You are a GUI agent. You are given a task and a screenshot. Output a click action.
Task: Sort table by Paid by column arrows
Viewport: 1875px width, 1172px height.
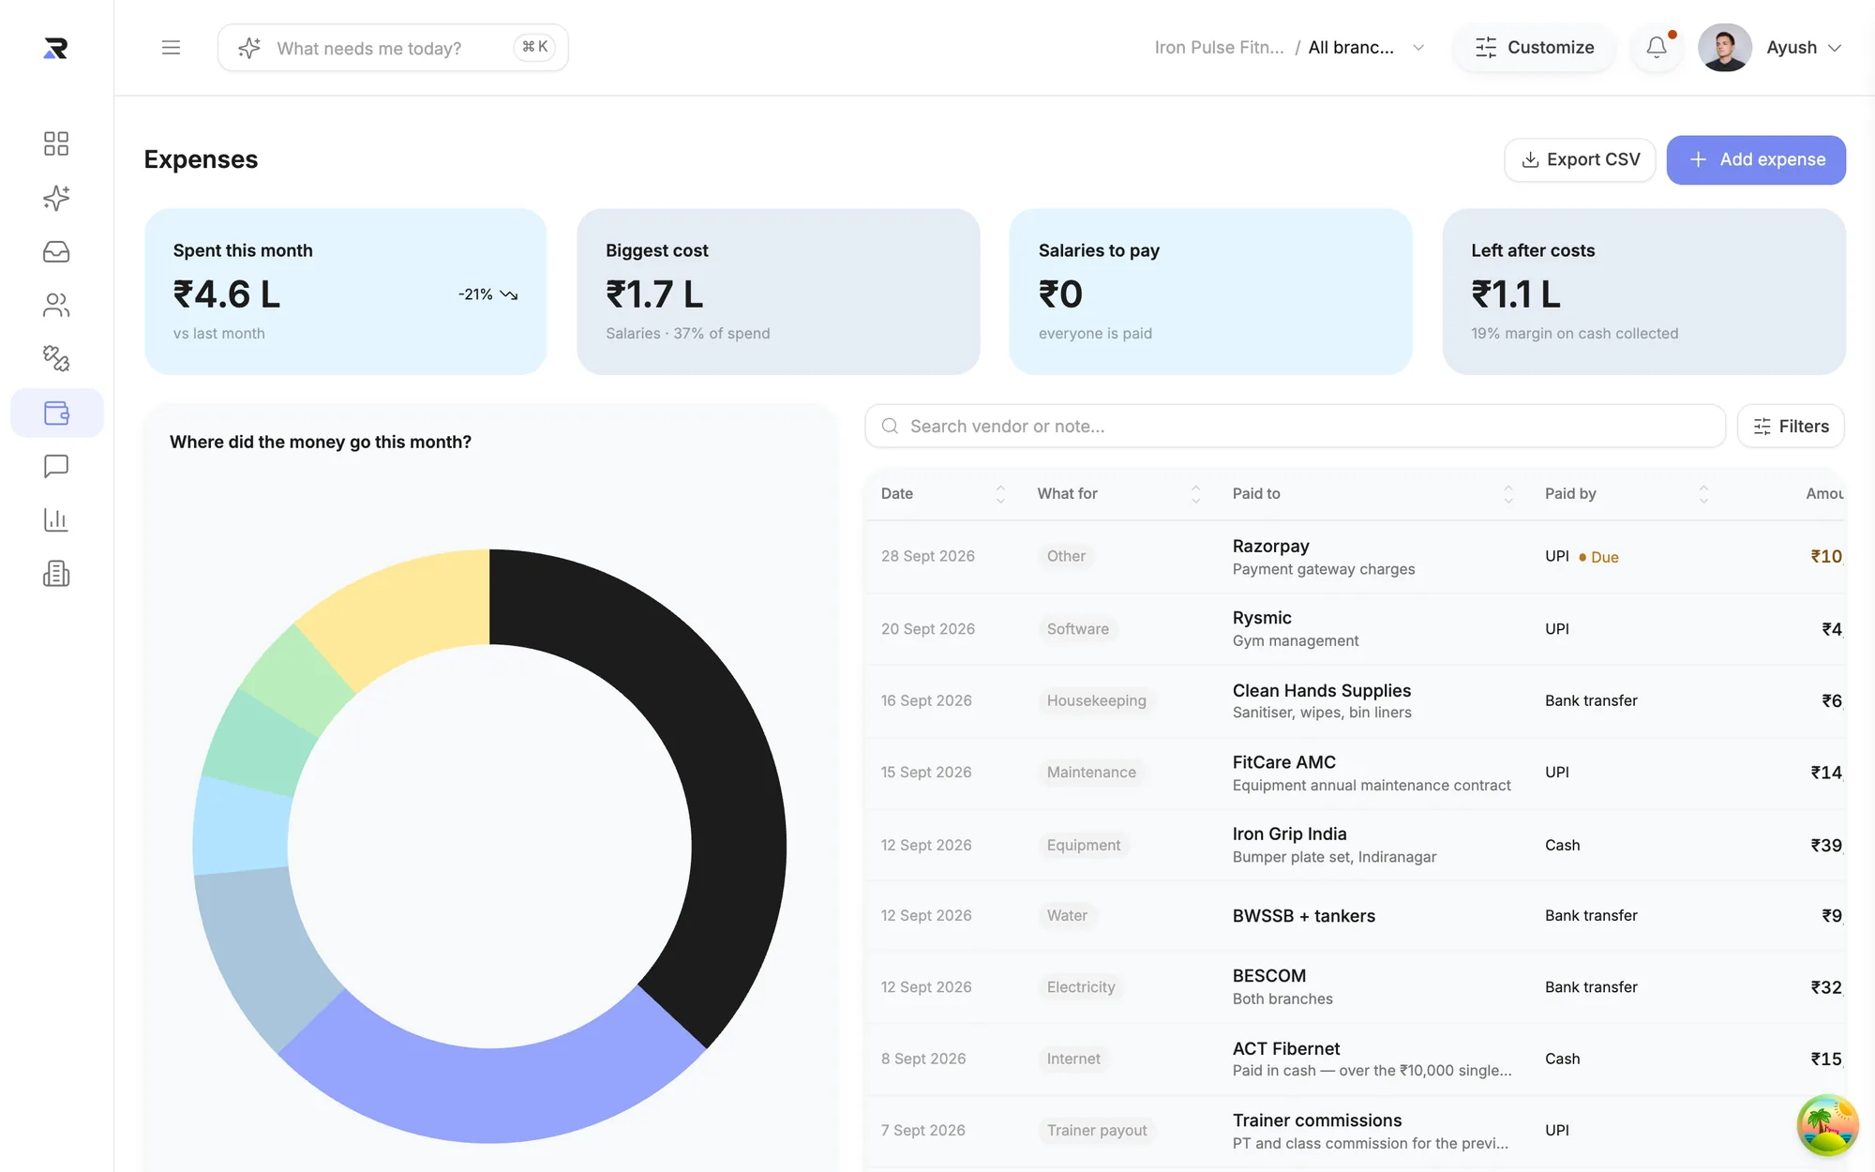pos(1703,494)
